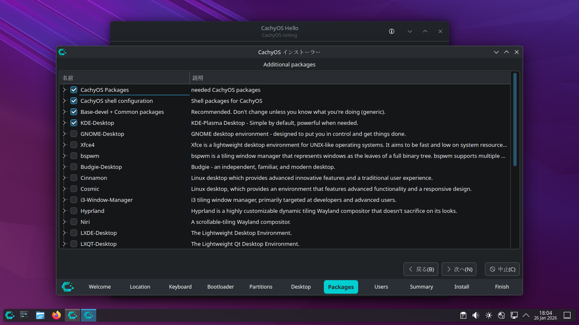Maximize the CachyOS Hello window
This screenshot has width=579, height=325.
point(425,31)
